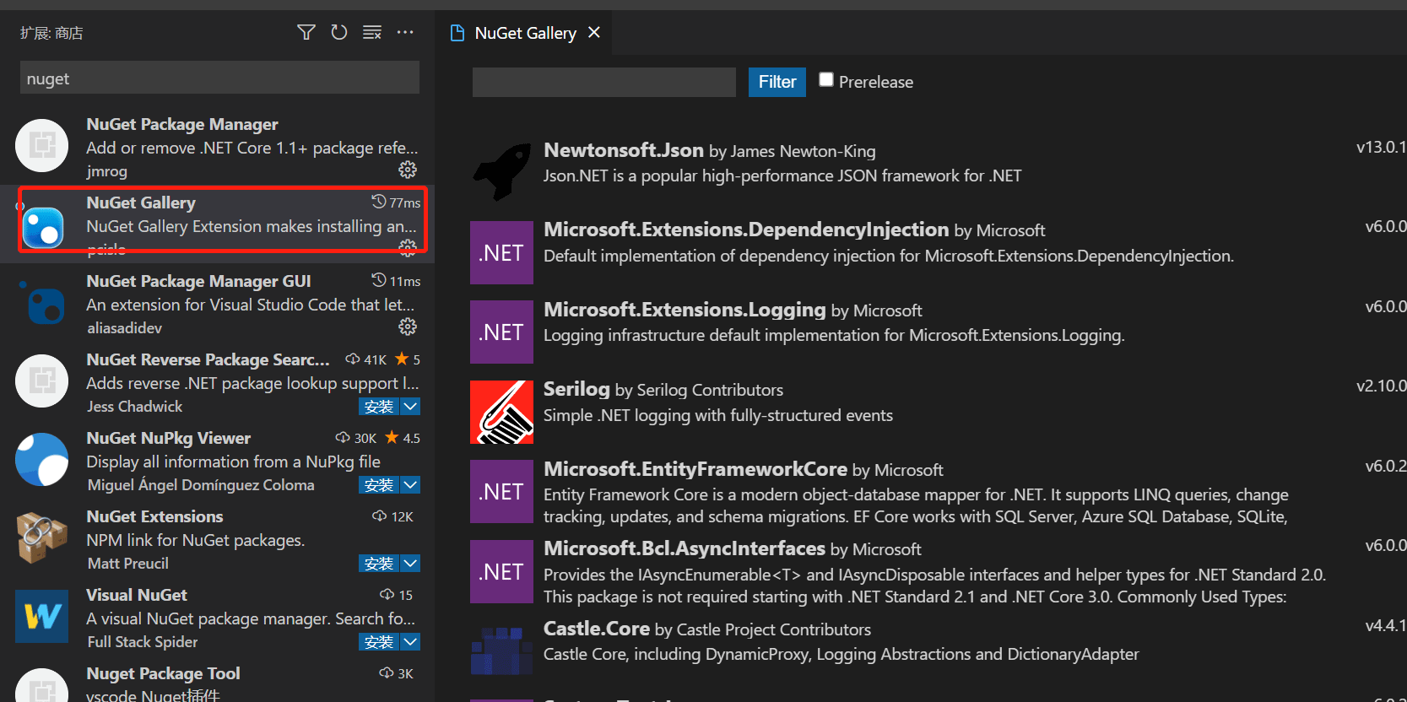Click NuGet Gallery tab file icon

pos(457,33)
